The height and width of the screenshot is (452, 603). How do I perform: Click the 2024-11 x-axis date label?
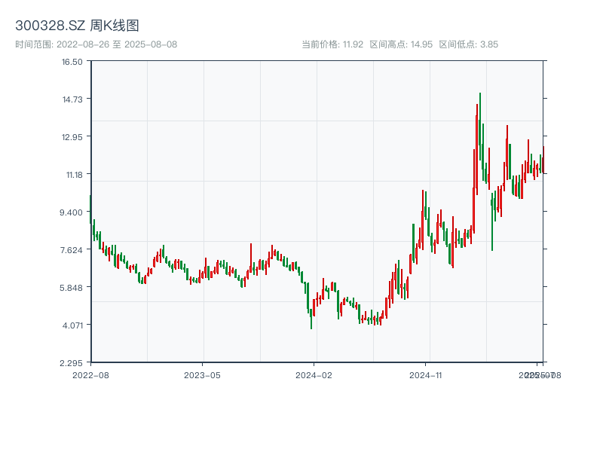[426, 374]
